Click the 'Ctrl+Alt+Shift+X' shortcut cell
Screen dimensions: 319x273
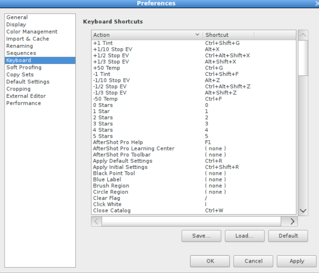(x=228, y=55)
